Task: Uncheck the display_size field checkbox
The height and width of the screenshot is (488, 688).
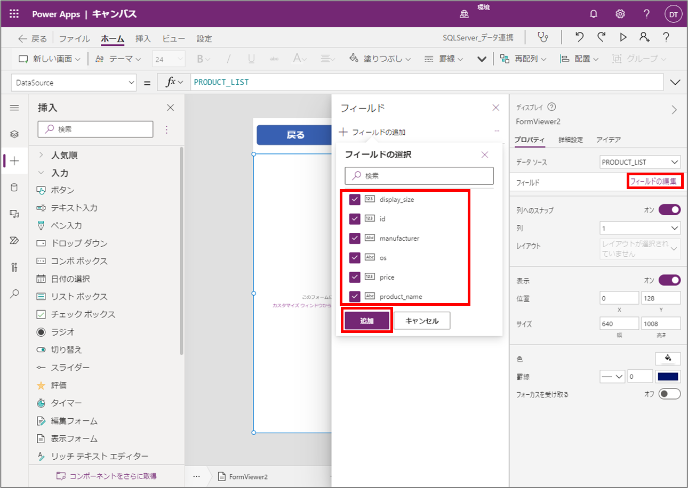Action: tap(355, 199)
